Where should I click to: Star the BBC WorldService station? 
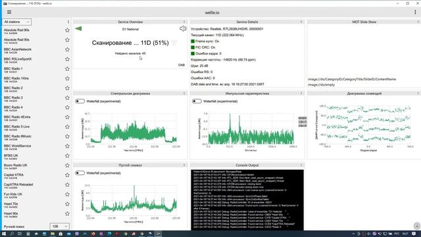[x=67, y=146]
